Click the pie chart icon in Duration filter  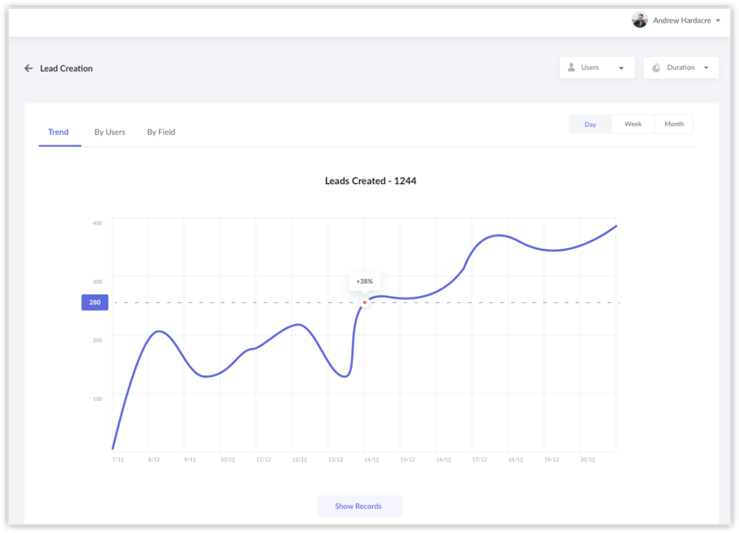(655, 68)
